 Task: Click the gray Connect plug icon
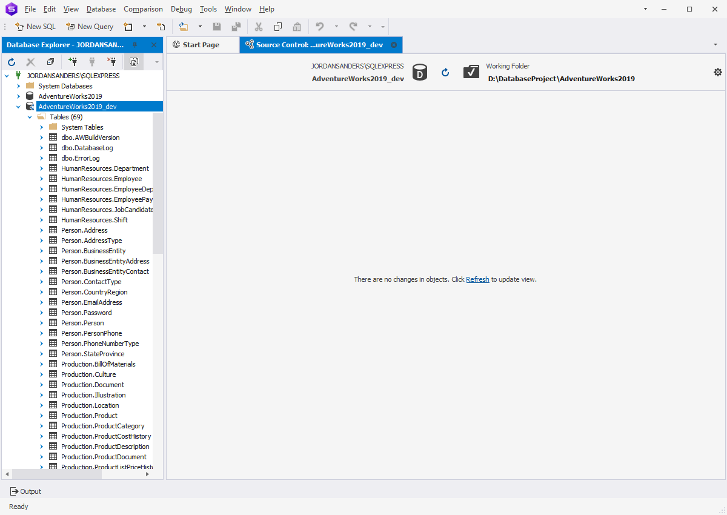[x=93, y=62]
